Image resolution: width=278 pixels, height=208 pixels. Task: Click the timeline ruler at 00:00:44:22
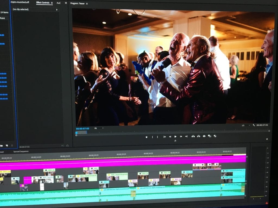[201, 152]
